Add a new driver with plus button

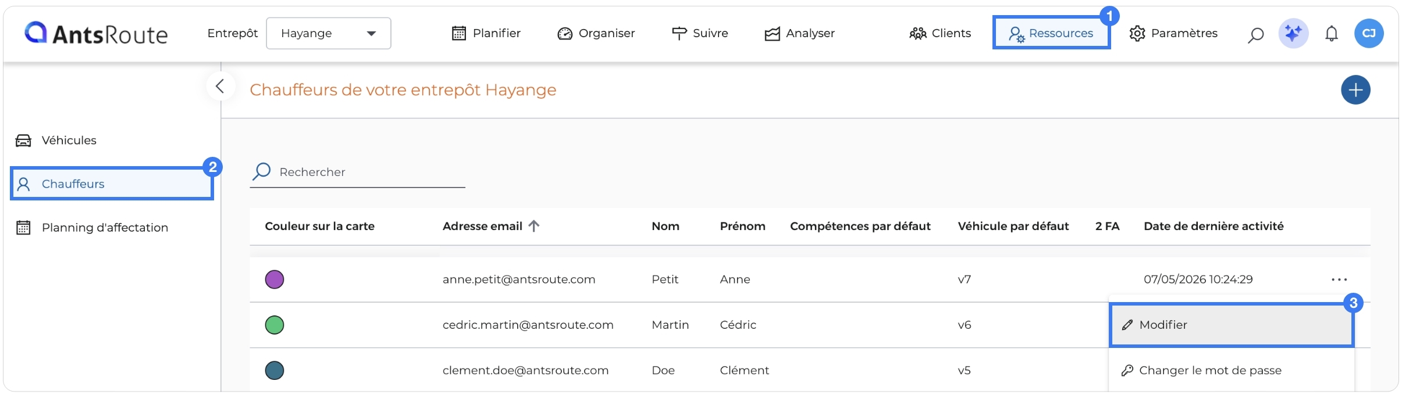[1355, 90]
